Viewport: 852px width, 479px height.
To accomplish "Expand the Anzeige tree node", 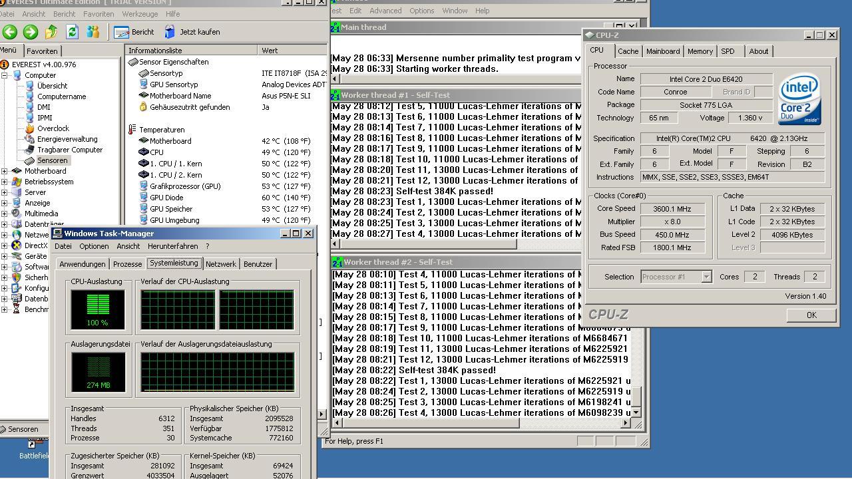I will [x=5, y=203].
